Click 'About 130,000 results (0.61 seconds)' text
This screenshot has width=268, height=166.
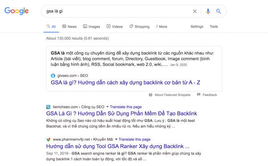click(77, 38)
